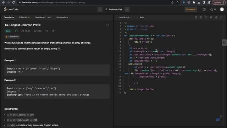Share this page from the address bar
227x128 pixels.
[172, 2]
